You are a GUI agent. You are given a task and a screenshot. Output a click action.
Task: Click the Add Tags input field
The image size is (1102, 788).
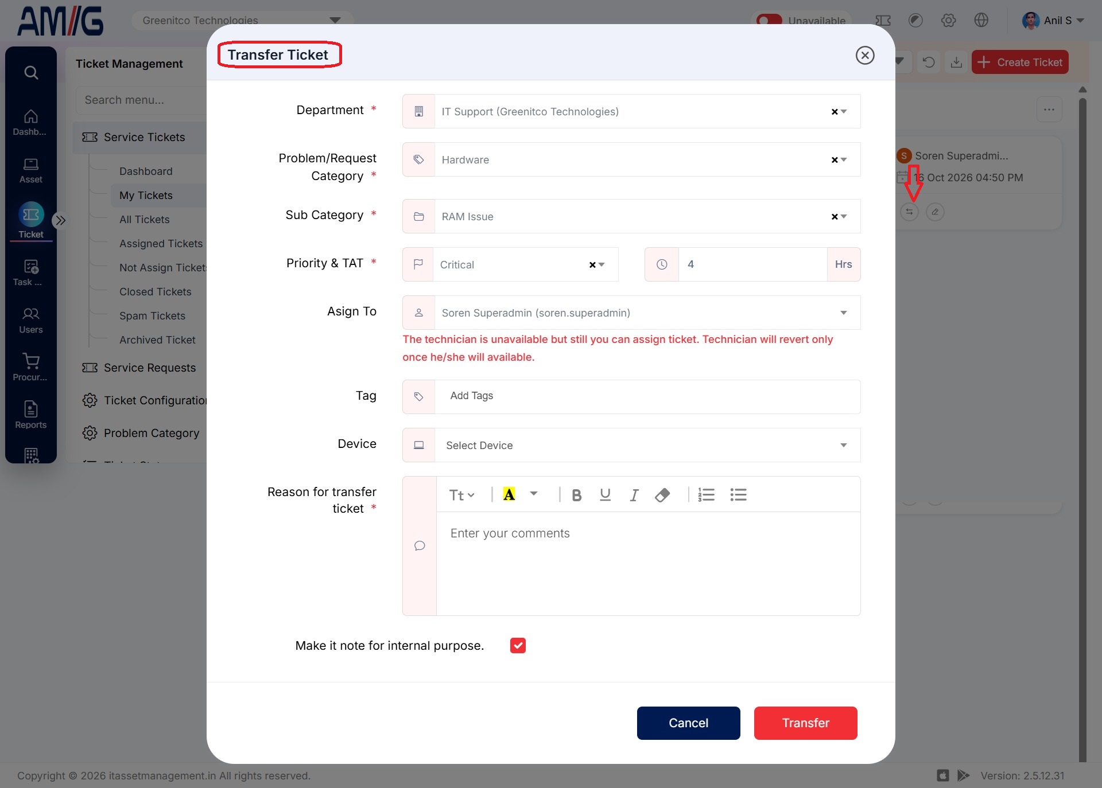(647, 396)
